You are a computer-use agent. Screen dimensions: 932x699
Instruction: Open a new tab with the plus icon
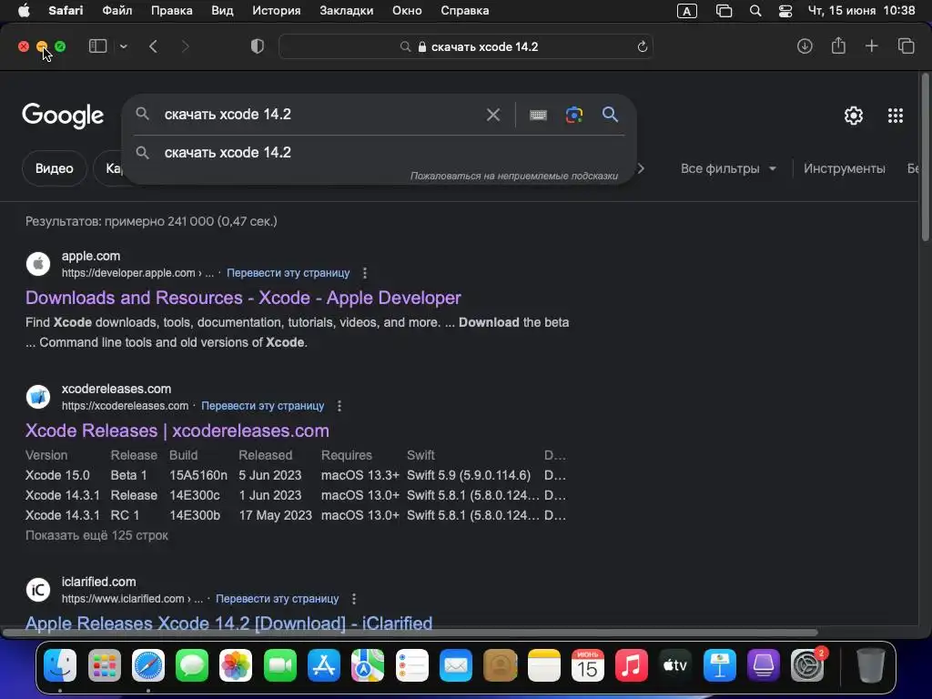click(871, 46)
